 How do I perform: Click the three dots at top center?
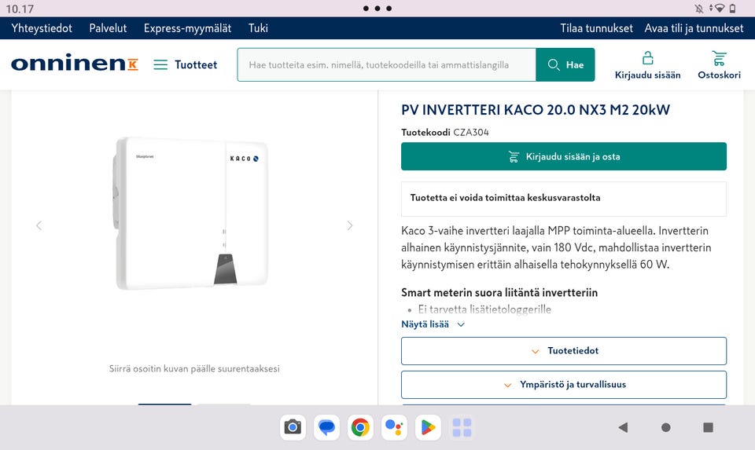(x=377, y=8)
